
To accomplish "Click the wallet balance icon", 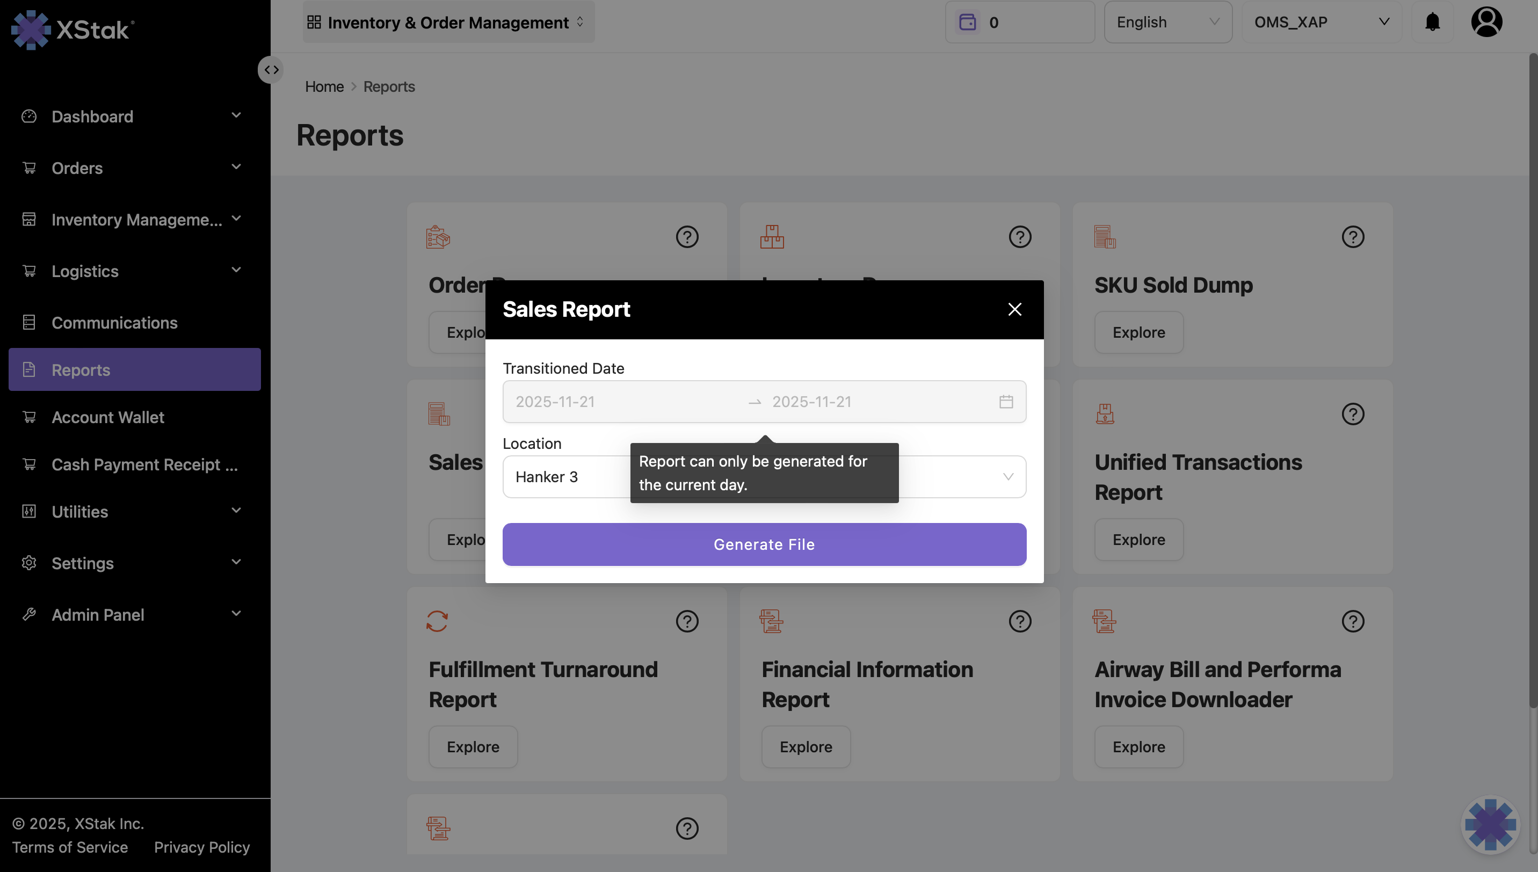I will (967, 22).
